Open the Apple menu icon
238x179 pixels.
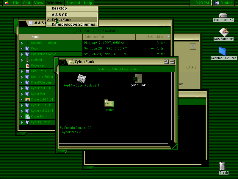pos(7,3)
